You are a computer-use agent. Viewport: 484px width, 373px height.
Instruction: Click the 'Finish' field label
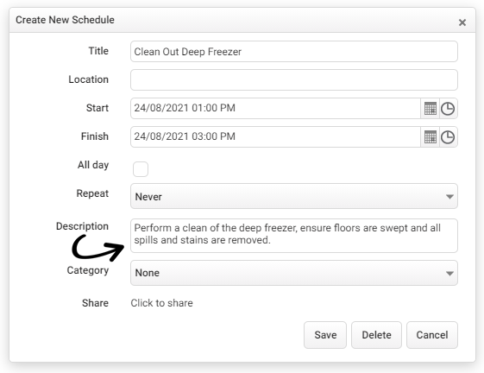[95, 136]
